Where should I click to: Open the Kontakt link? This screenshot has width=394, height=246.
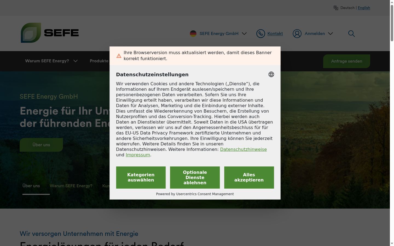[275, 34]
